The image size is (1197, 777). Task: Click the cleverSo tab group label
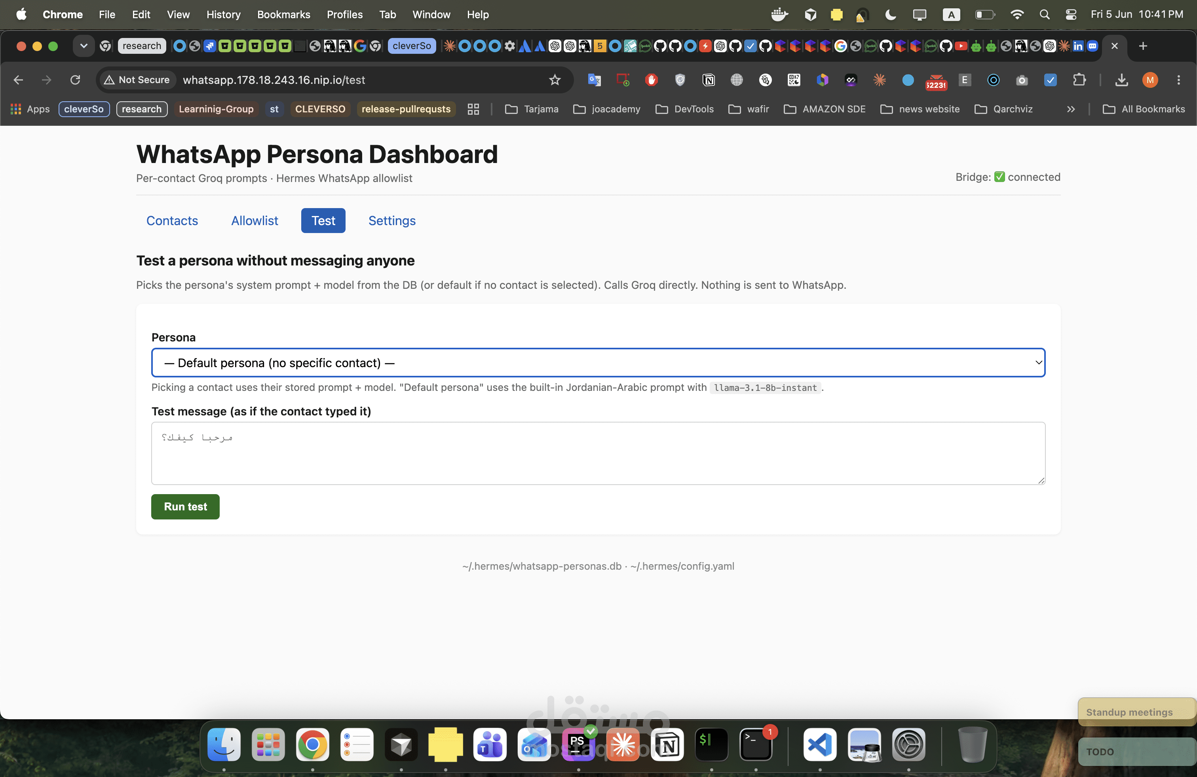[x=411, y=46]
